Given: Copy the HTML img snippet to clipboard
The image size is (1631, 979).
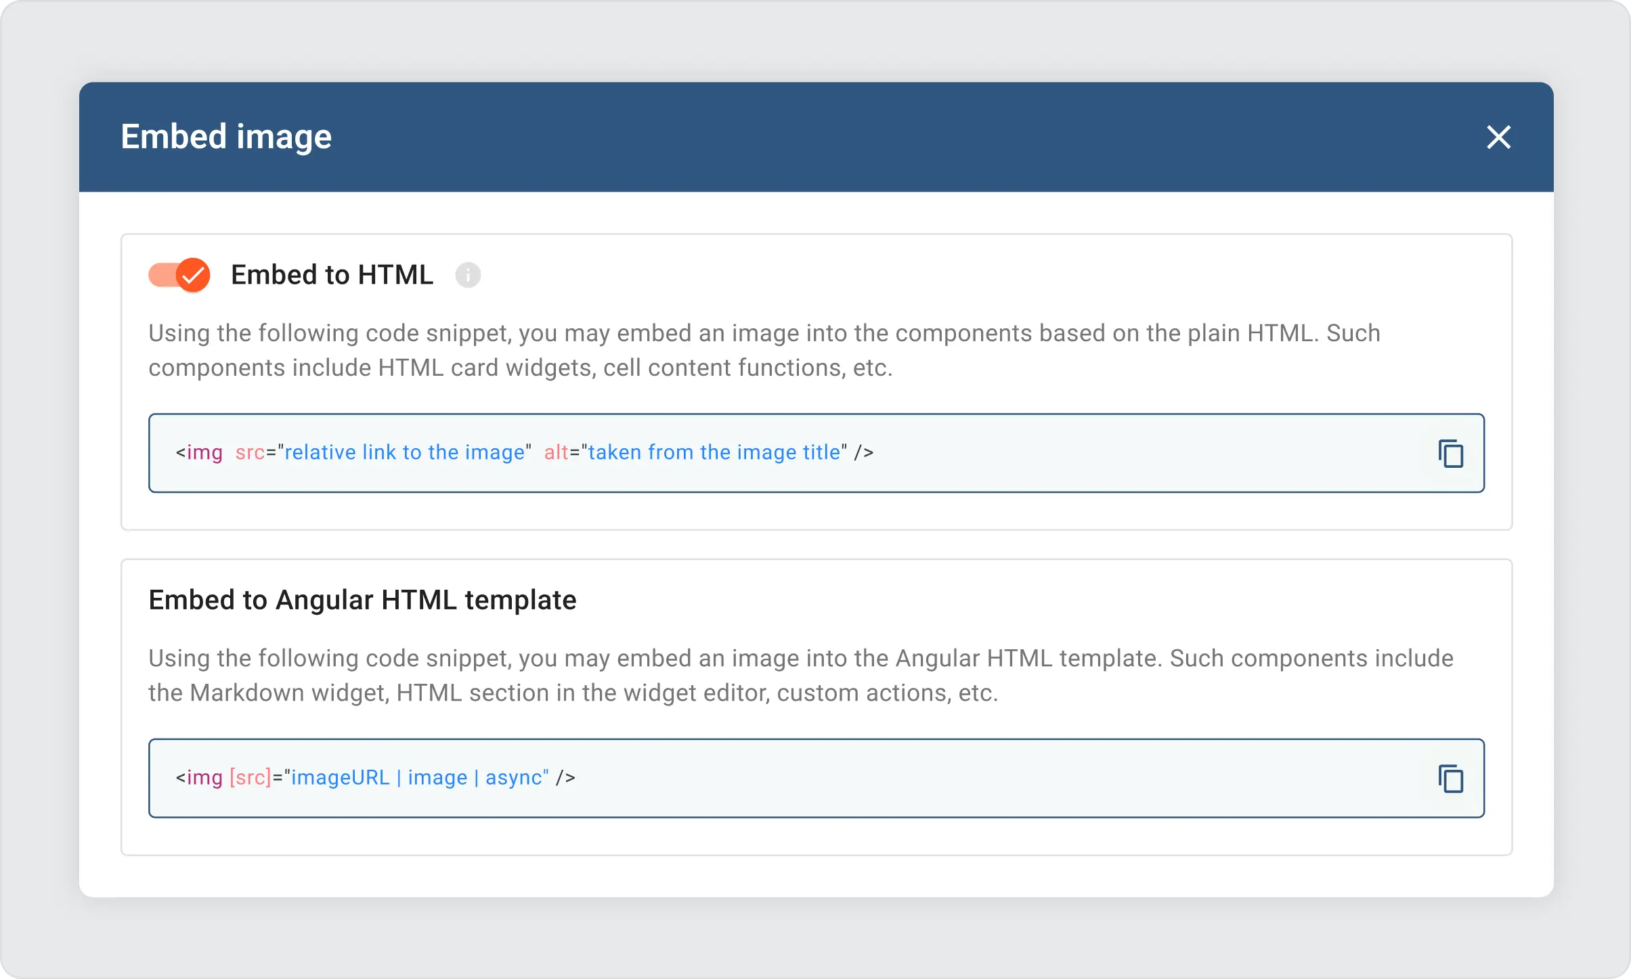Looking at the screenshot, I should (1450, 454).
